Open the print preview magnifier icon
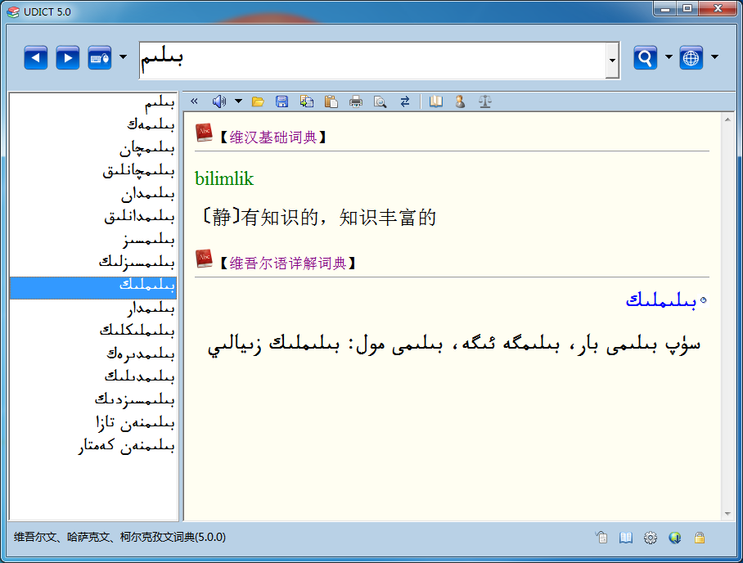The image size is (743, 563). (x=380, y=101)
